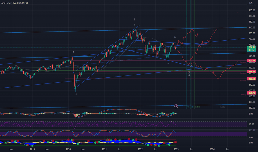The height and width of the screenshot is (152, 258).
Task: Click 440.00 on the price axis
Action: pos(252,85)
